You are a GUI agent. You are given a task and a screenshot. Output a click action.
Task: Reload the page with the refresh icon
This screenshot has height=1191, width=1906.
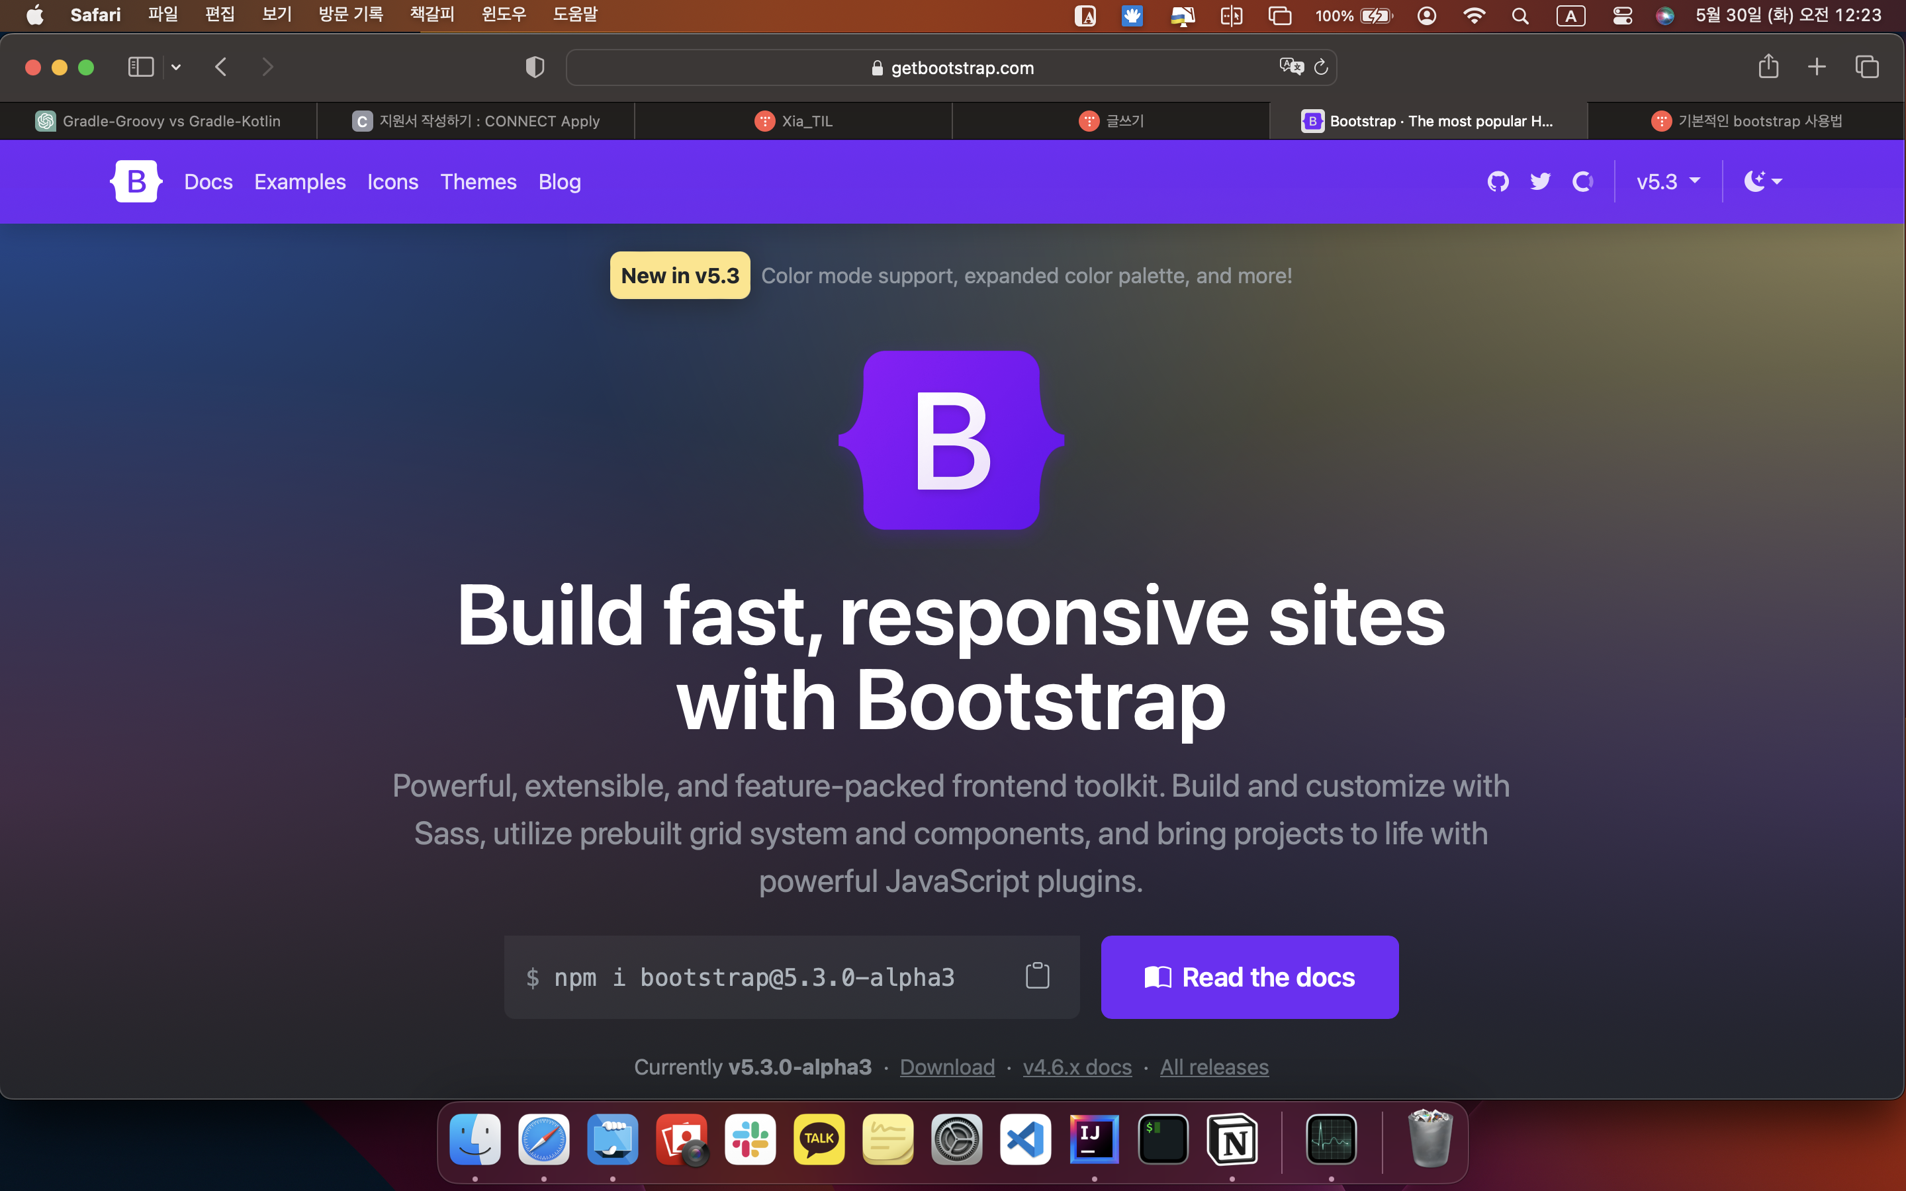(1322, 67)
